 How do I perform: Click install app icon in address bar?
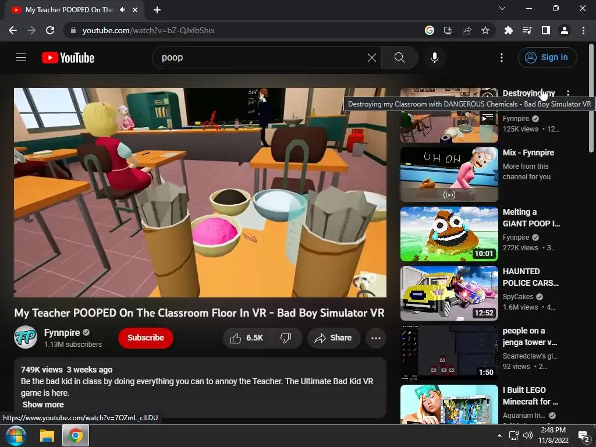pyautogui.click(x=448, y=30)
